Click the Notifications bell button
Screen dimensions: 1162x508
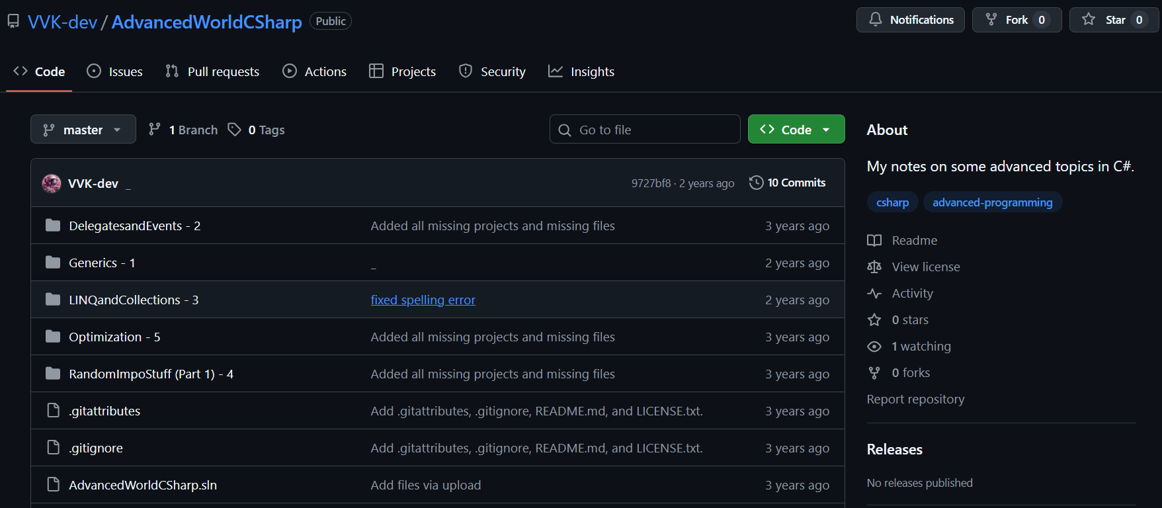click(x=910, y=20)
